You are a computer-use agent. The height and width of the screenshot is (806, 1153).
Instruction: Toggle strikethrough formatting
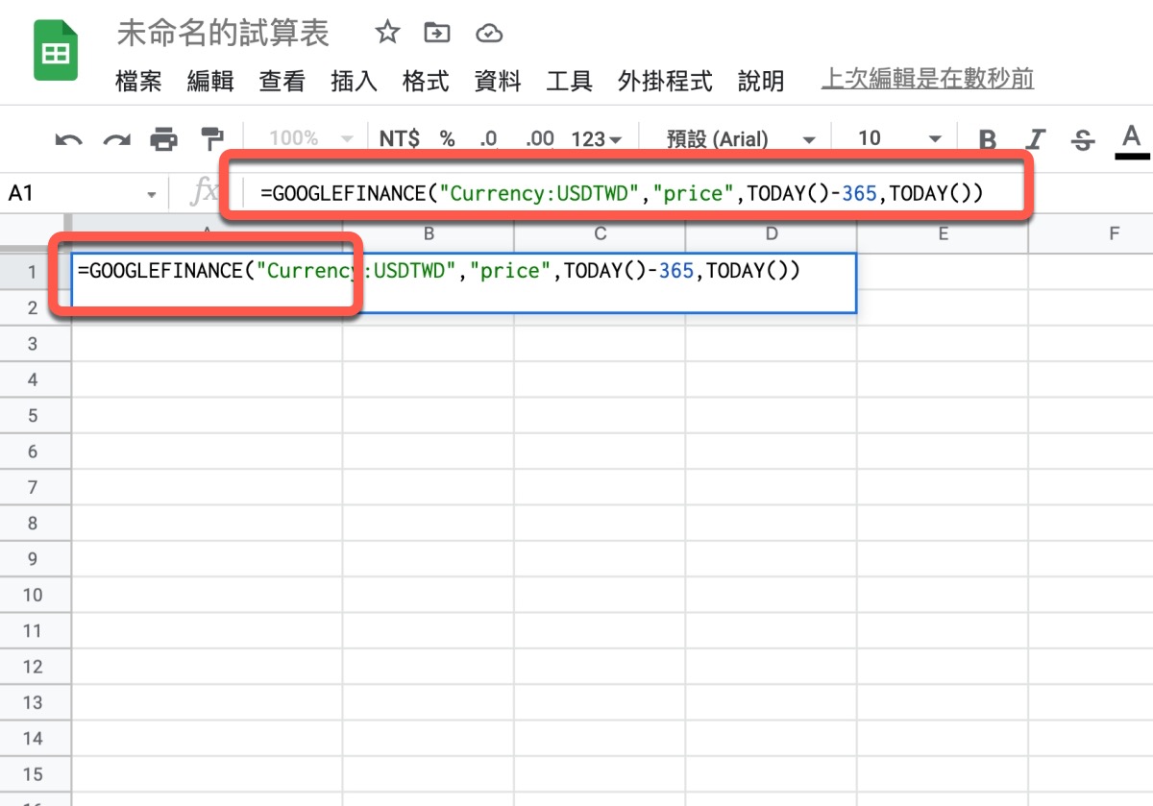point(1083,140)
